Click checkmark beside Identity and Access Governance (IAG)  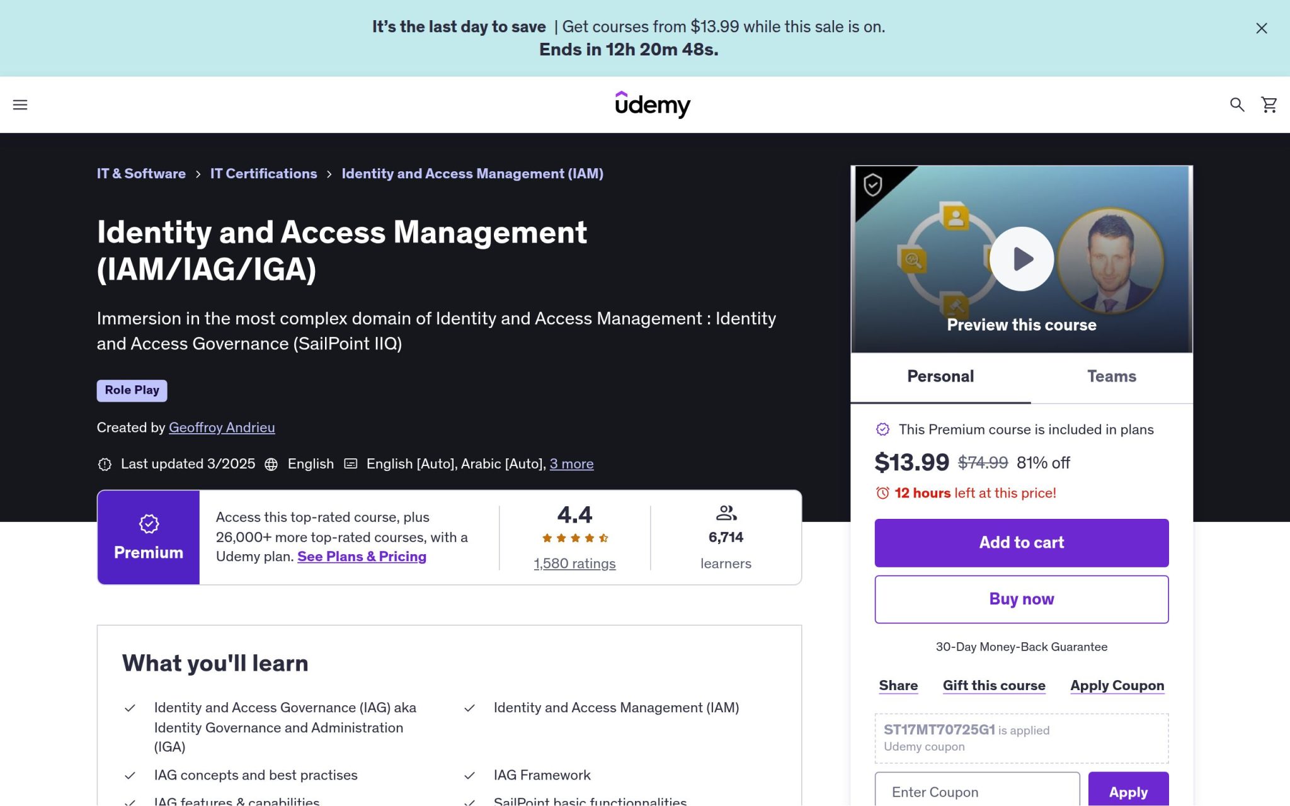click(x=130, y=708)
